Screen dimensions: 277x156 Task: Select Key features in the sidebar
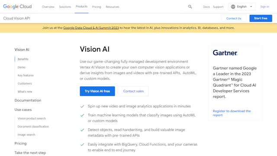tap(26, 75)
